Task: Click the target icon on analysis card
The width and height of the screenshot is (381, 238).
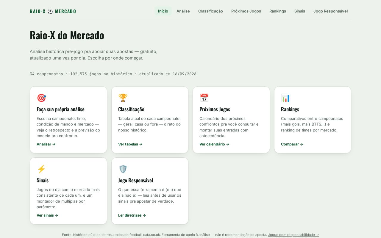Action: pyautogui.click(x=41, y=98)
